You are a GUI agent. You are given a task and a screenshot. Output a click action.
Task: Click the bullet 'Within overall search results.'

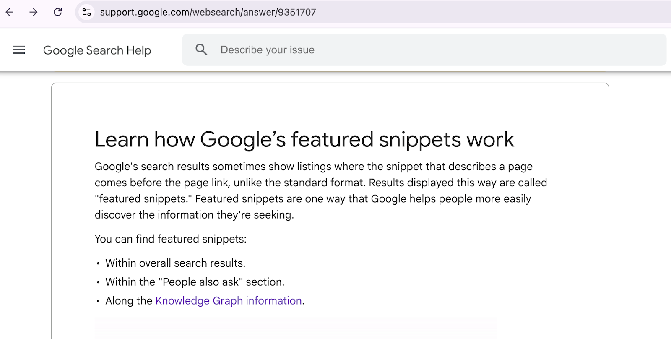coord(175,263)
